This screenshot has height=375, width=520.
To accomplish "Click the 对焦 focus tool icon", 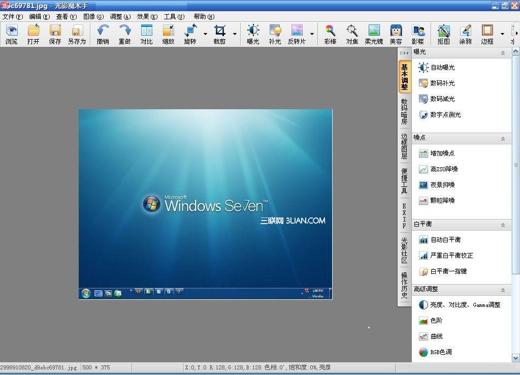I will click(352, 34).
